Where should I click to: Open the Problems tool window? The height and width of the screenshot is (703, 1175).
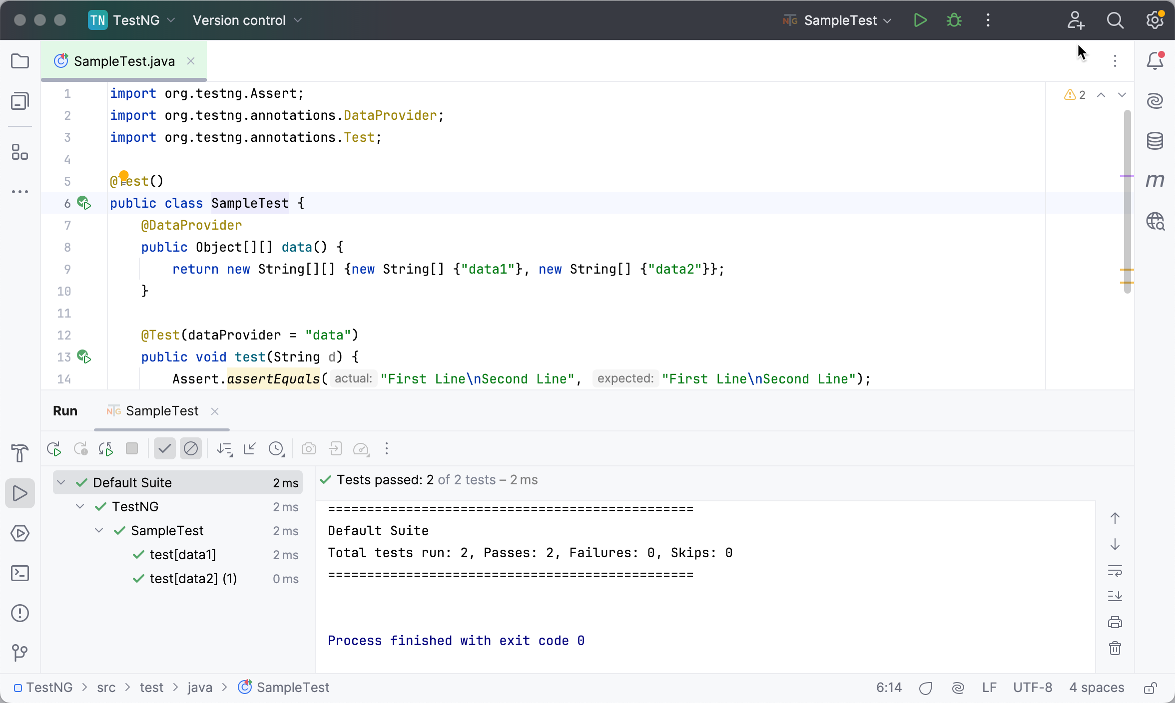point(20,613)
